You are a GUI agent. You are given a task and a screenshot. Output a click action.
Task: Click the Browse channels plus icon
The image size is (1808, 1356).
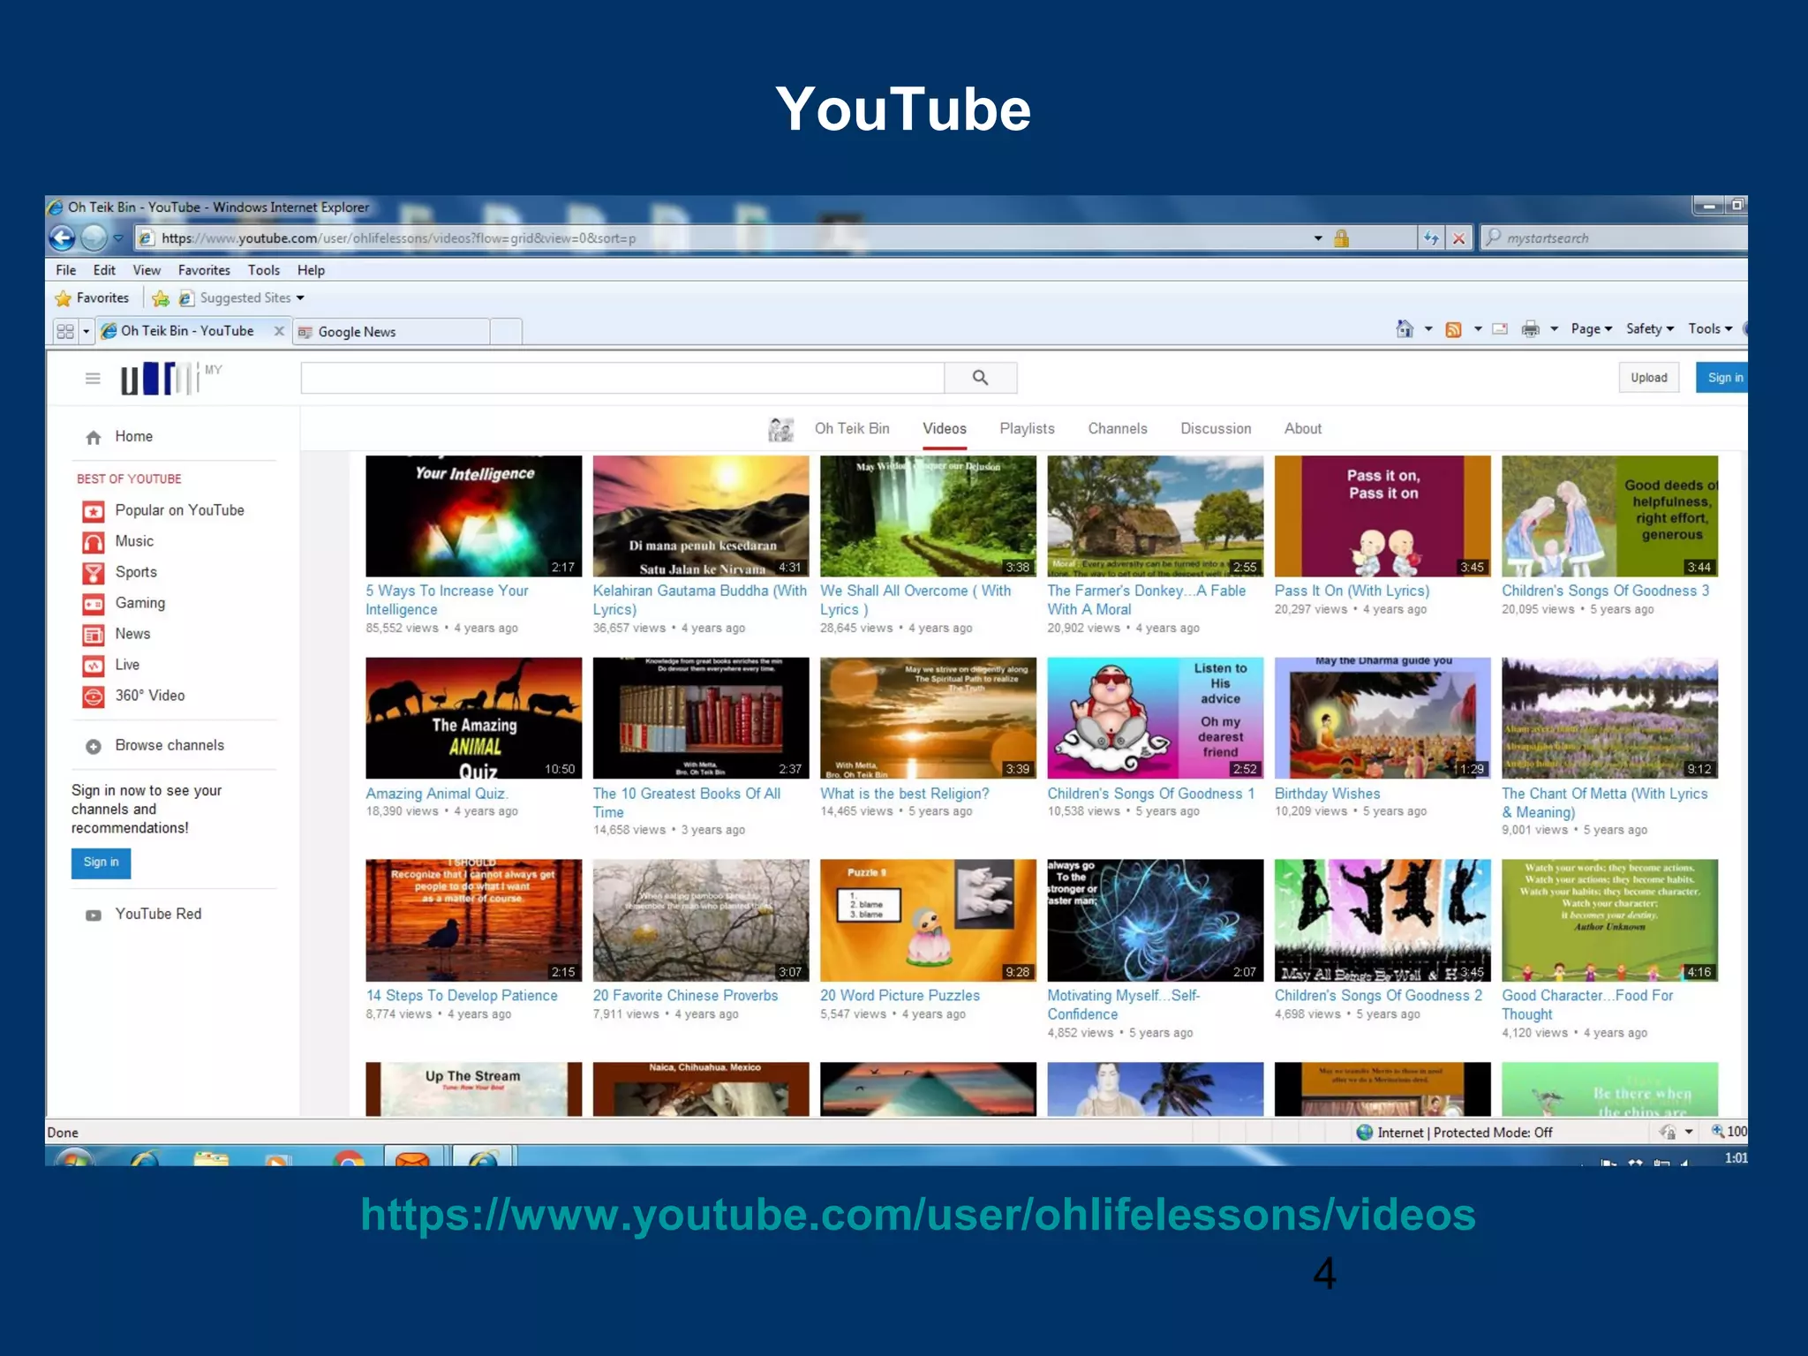pos(94,747)
